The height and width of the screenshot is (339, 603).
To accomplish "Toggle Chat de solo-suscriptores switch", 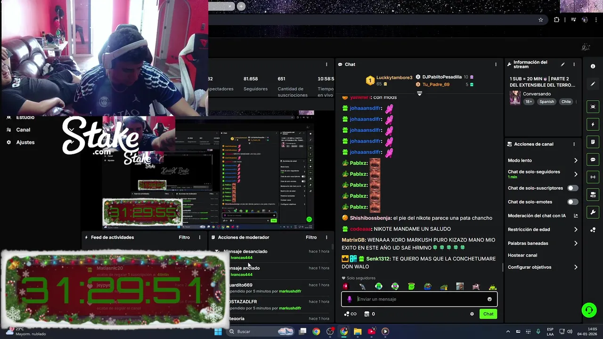I will 572,188.
